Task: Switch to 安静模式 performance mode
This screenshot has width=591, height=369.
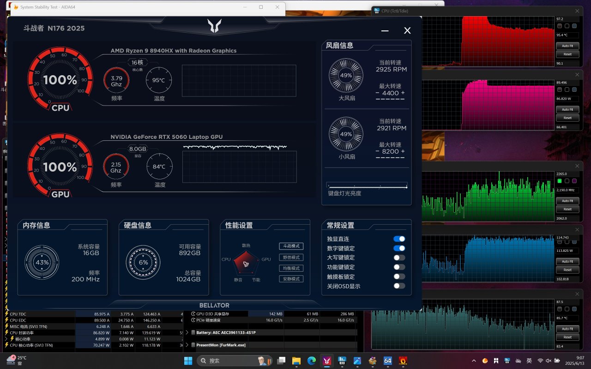Action: [x=291, y=279]
